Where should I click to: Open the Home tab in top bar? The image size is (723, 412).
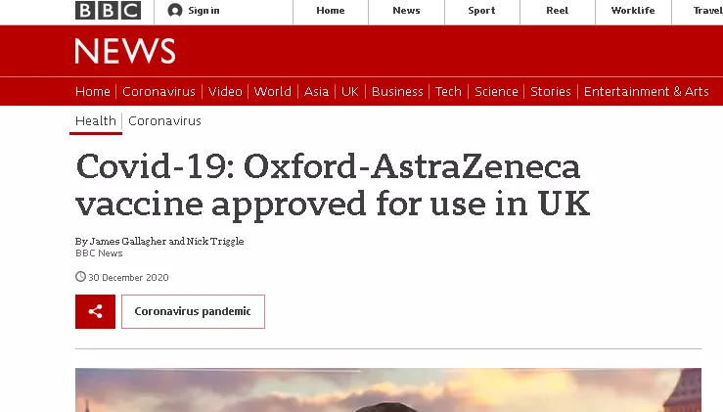(x=331, y=11)
